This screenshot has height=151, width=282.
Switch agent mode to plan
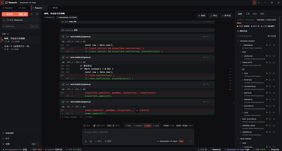tap(128, 126)
